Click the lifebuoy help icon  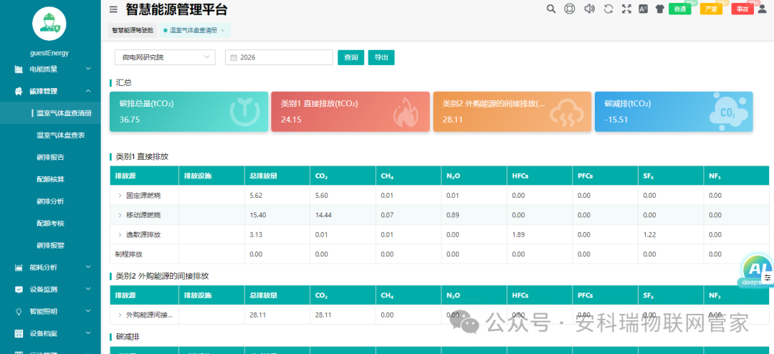pos(570,9)
